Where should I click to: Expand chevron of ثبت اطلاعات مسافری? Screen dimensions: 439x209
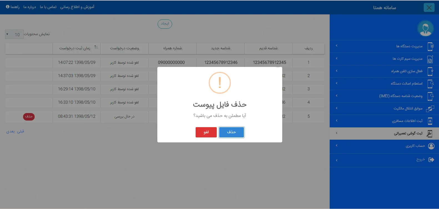337,121
